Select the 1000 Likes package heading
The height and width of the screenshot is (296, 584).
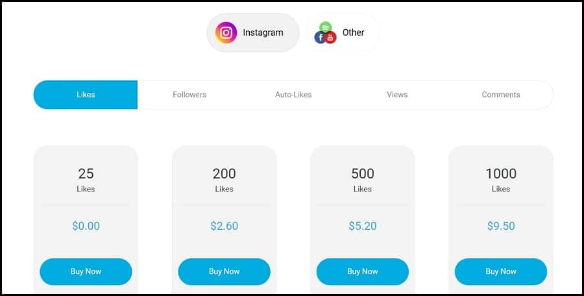tap(501, 180)
